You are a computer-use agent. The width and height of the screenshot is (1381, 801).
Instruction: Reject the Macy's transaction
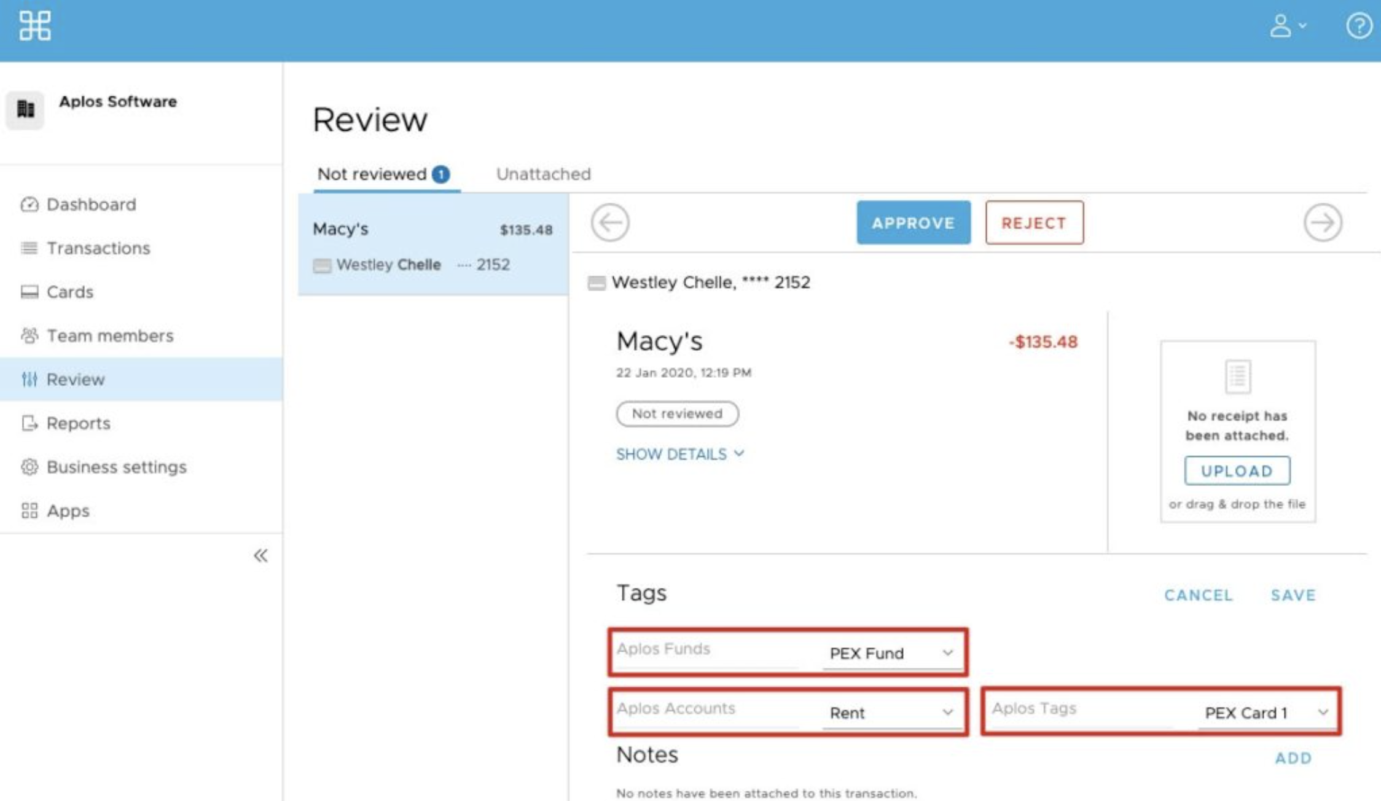pos(1034,223)
